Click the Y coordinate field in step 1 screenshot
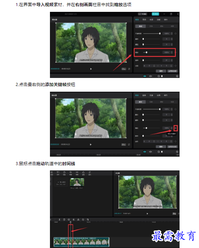 coord(166,66)
